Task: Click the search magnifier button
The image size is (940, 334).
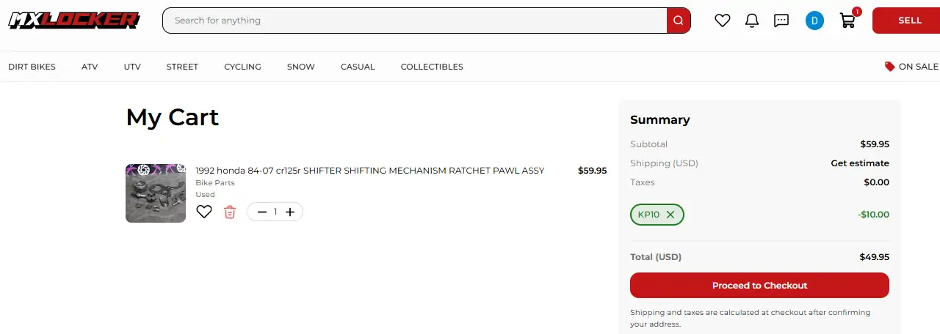Action: pyautogui.click(x=679, y=21)
